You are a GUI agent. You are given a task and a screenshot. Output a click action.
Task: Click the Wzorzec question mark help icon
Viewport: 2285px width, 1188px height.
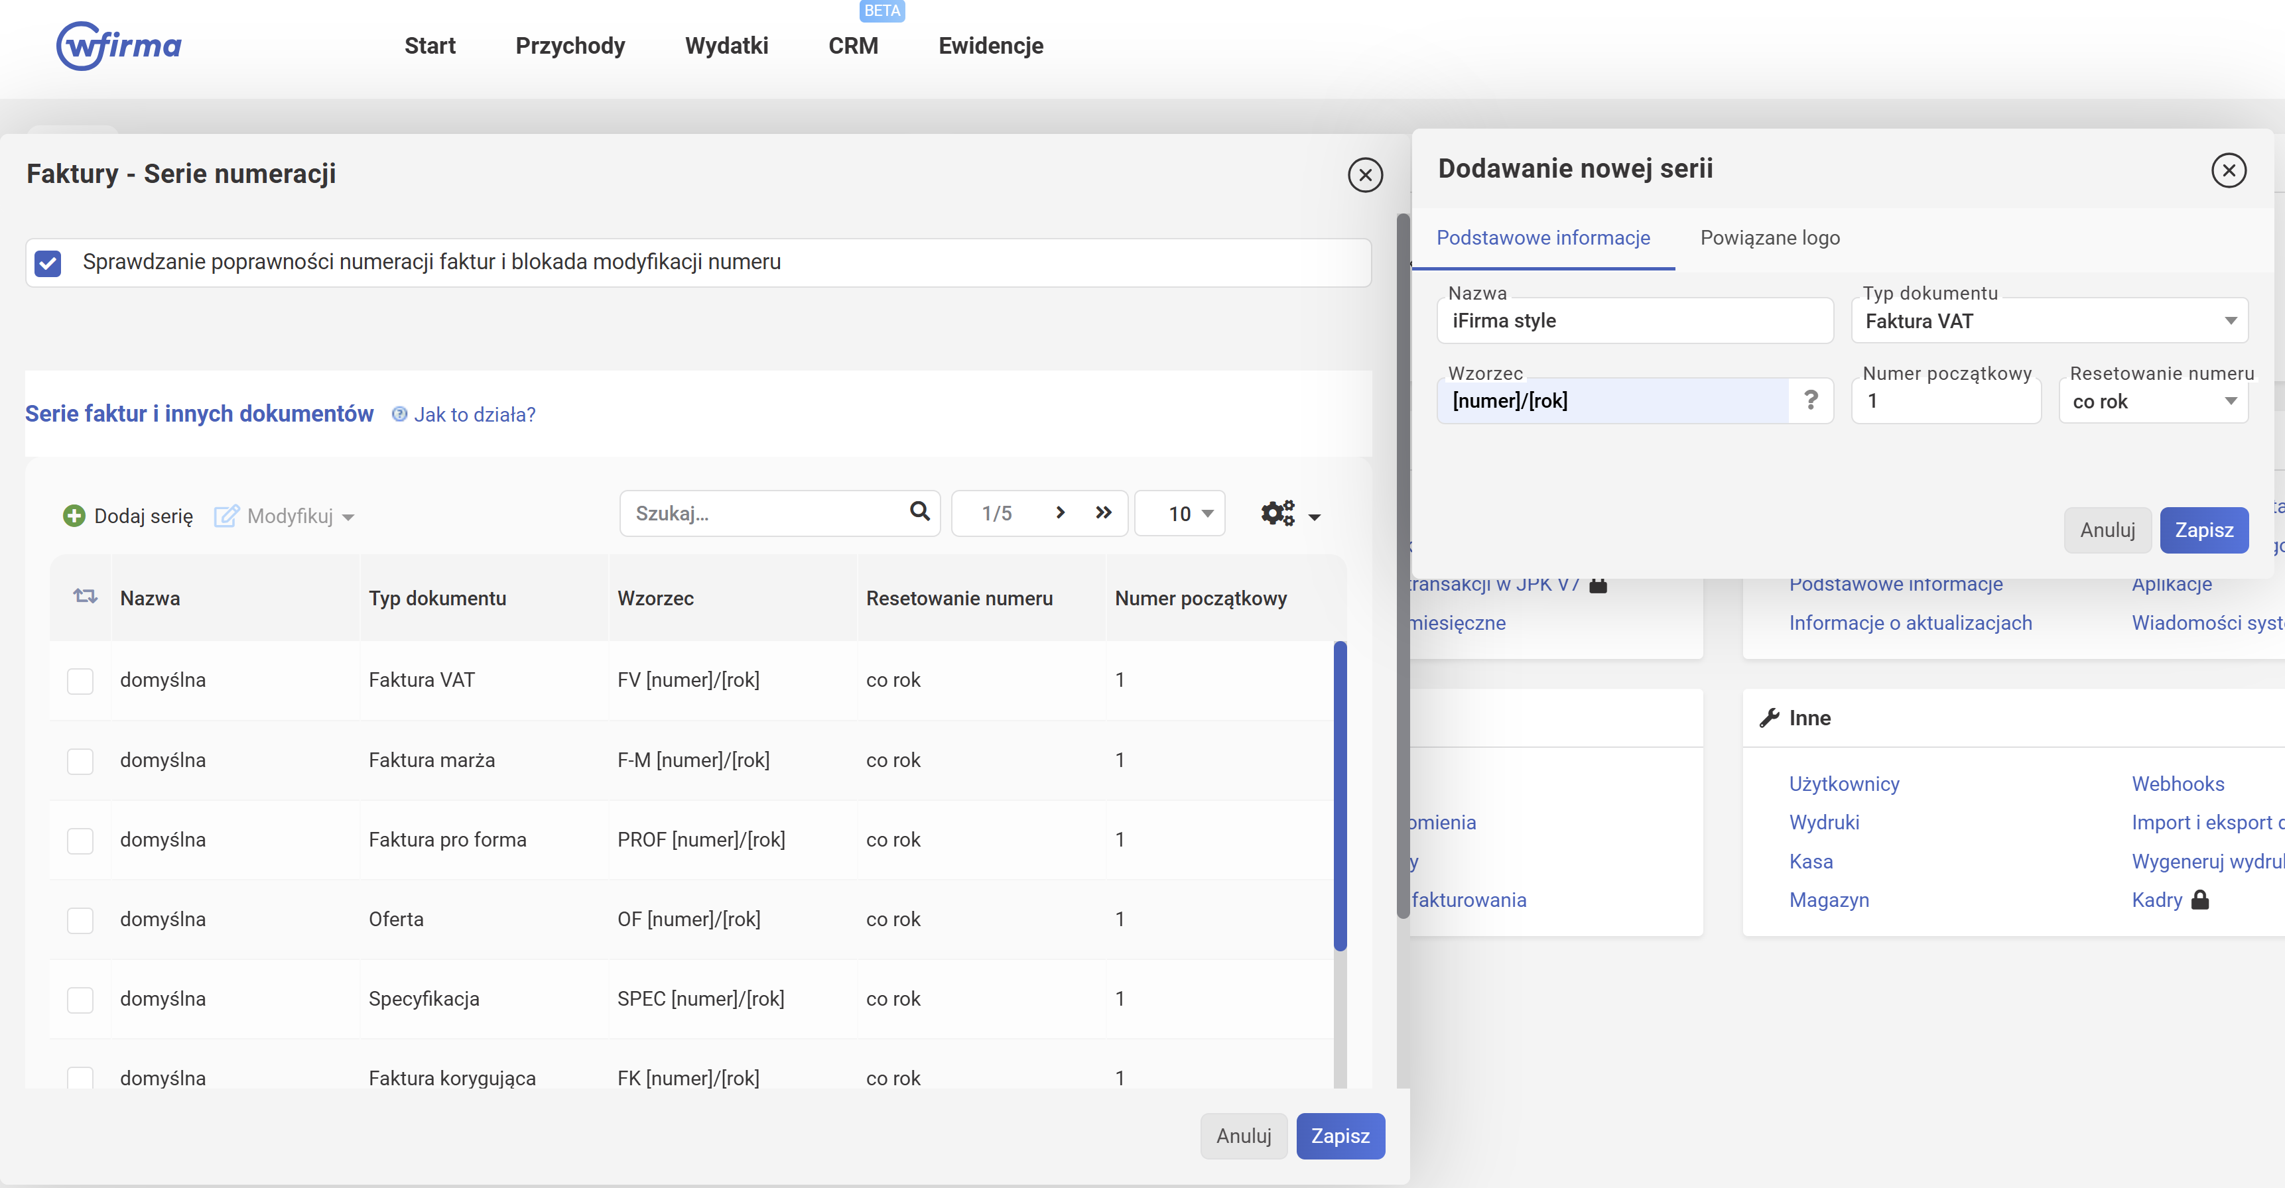[1811, 400]
